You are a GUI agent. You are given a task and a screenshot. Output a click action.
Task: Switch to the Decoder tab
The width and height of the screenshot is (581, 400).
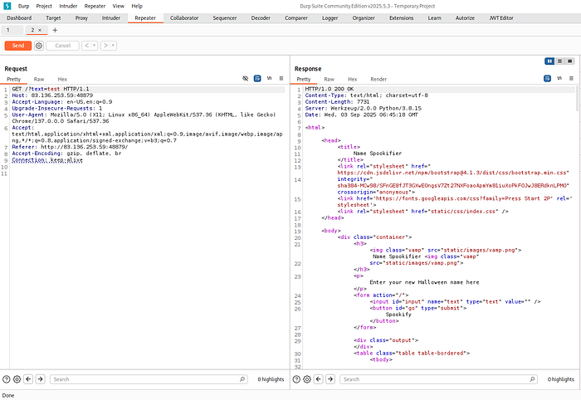261,17
